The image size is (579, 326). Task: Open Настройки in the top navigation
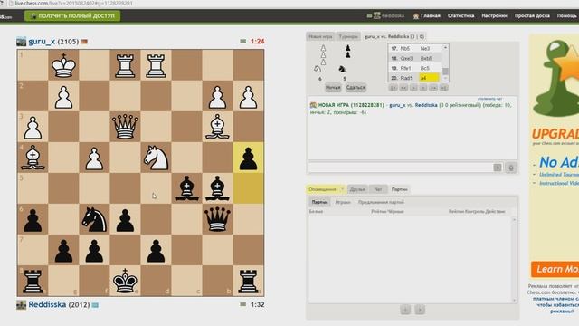click(494, 16)
